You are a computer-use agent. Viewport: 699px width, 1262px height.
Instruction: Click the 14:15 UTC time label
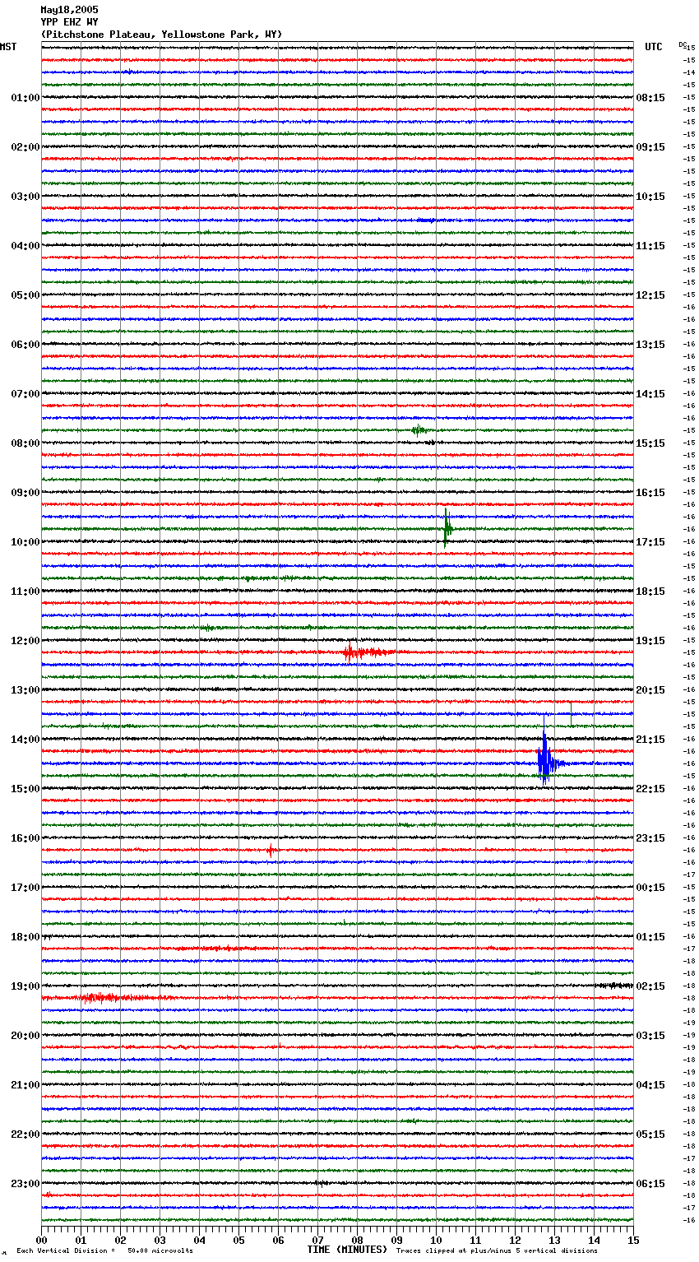pyautogui.click(x=650, y=394)
